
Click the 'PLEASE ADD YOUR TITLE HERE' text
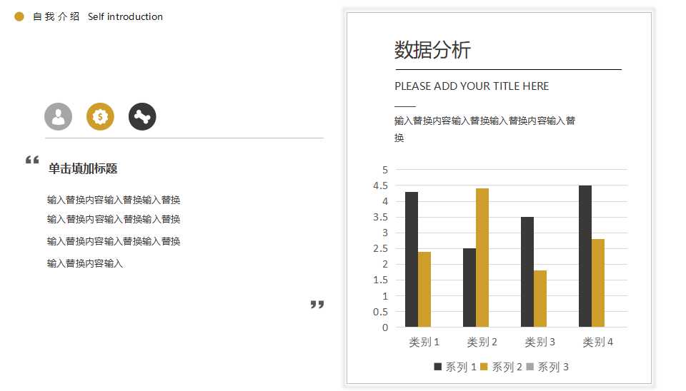point(472,86)
